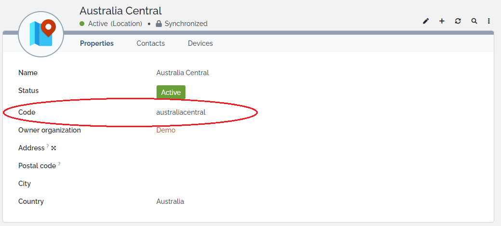This screenshot has width=501, height=226.
Task: Click the help mark beside Postal code
Action: coord(59,164)
